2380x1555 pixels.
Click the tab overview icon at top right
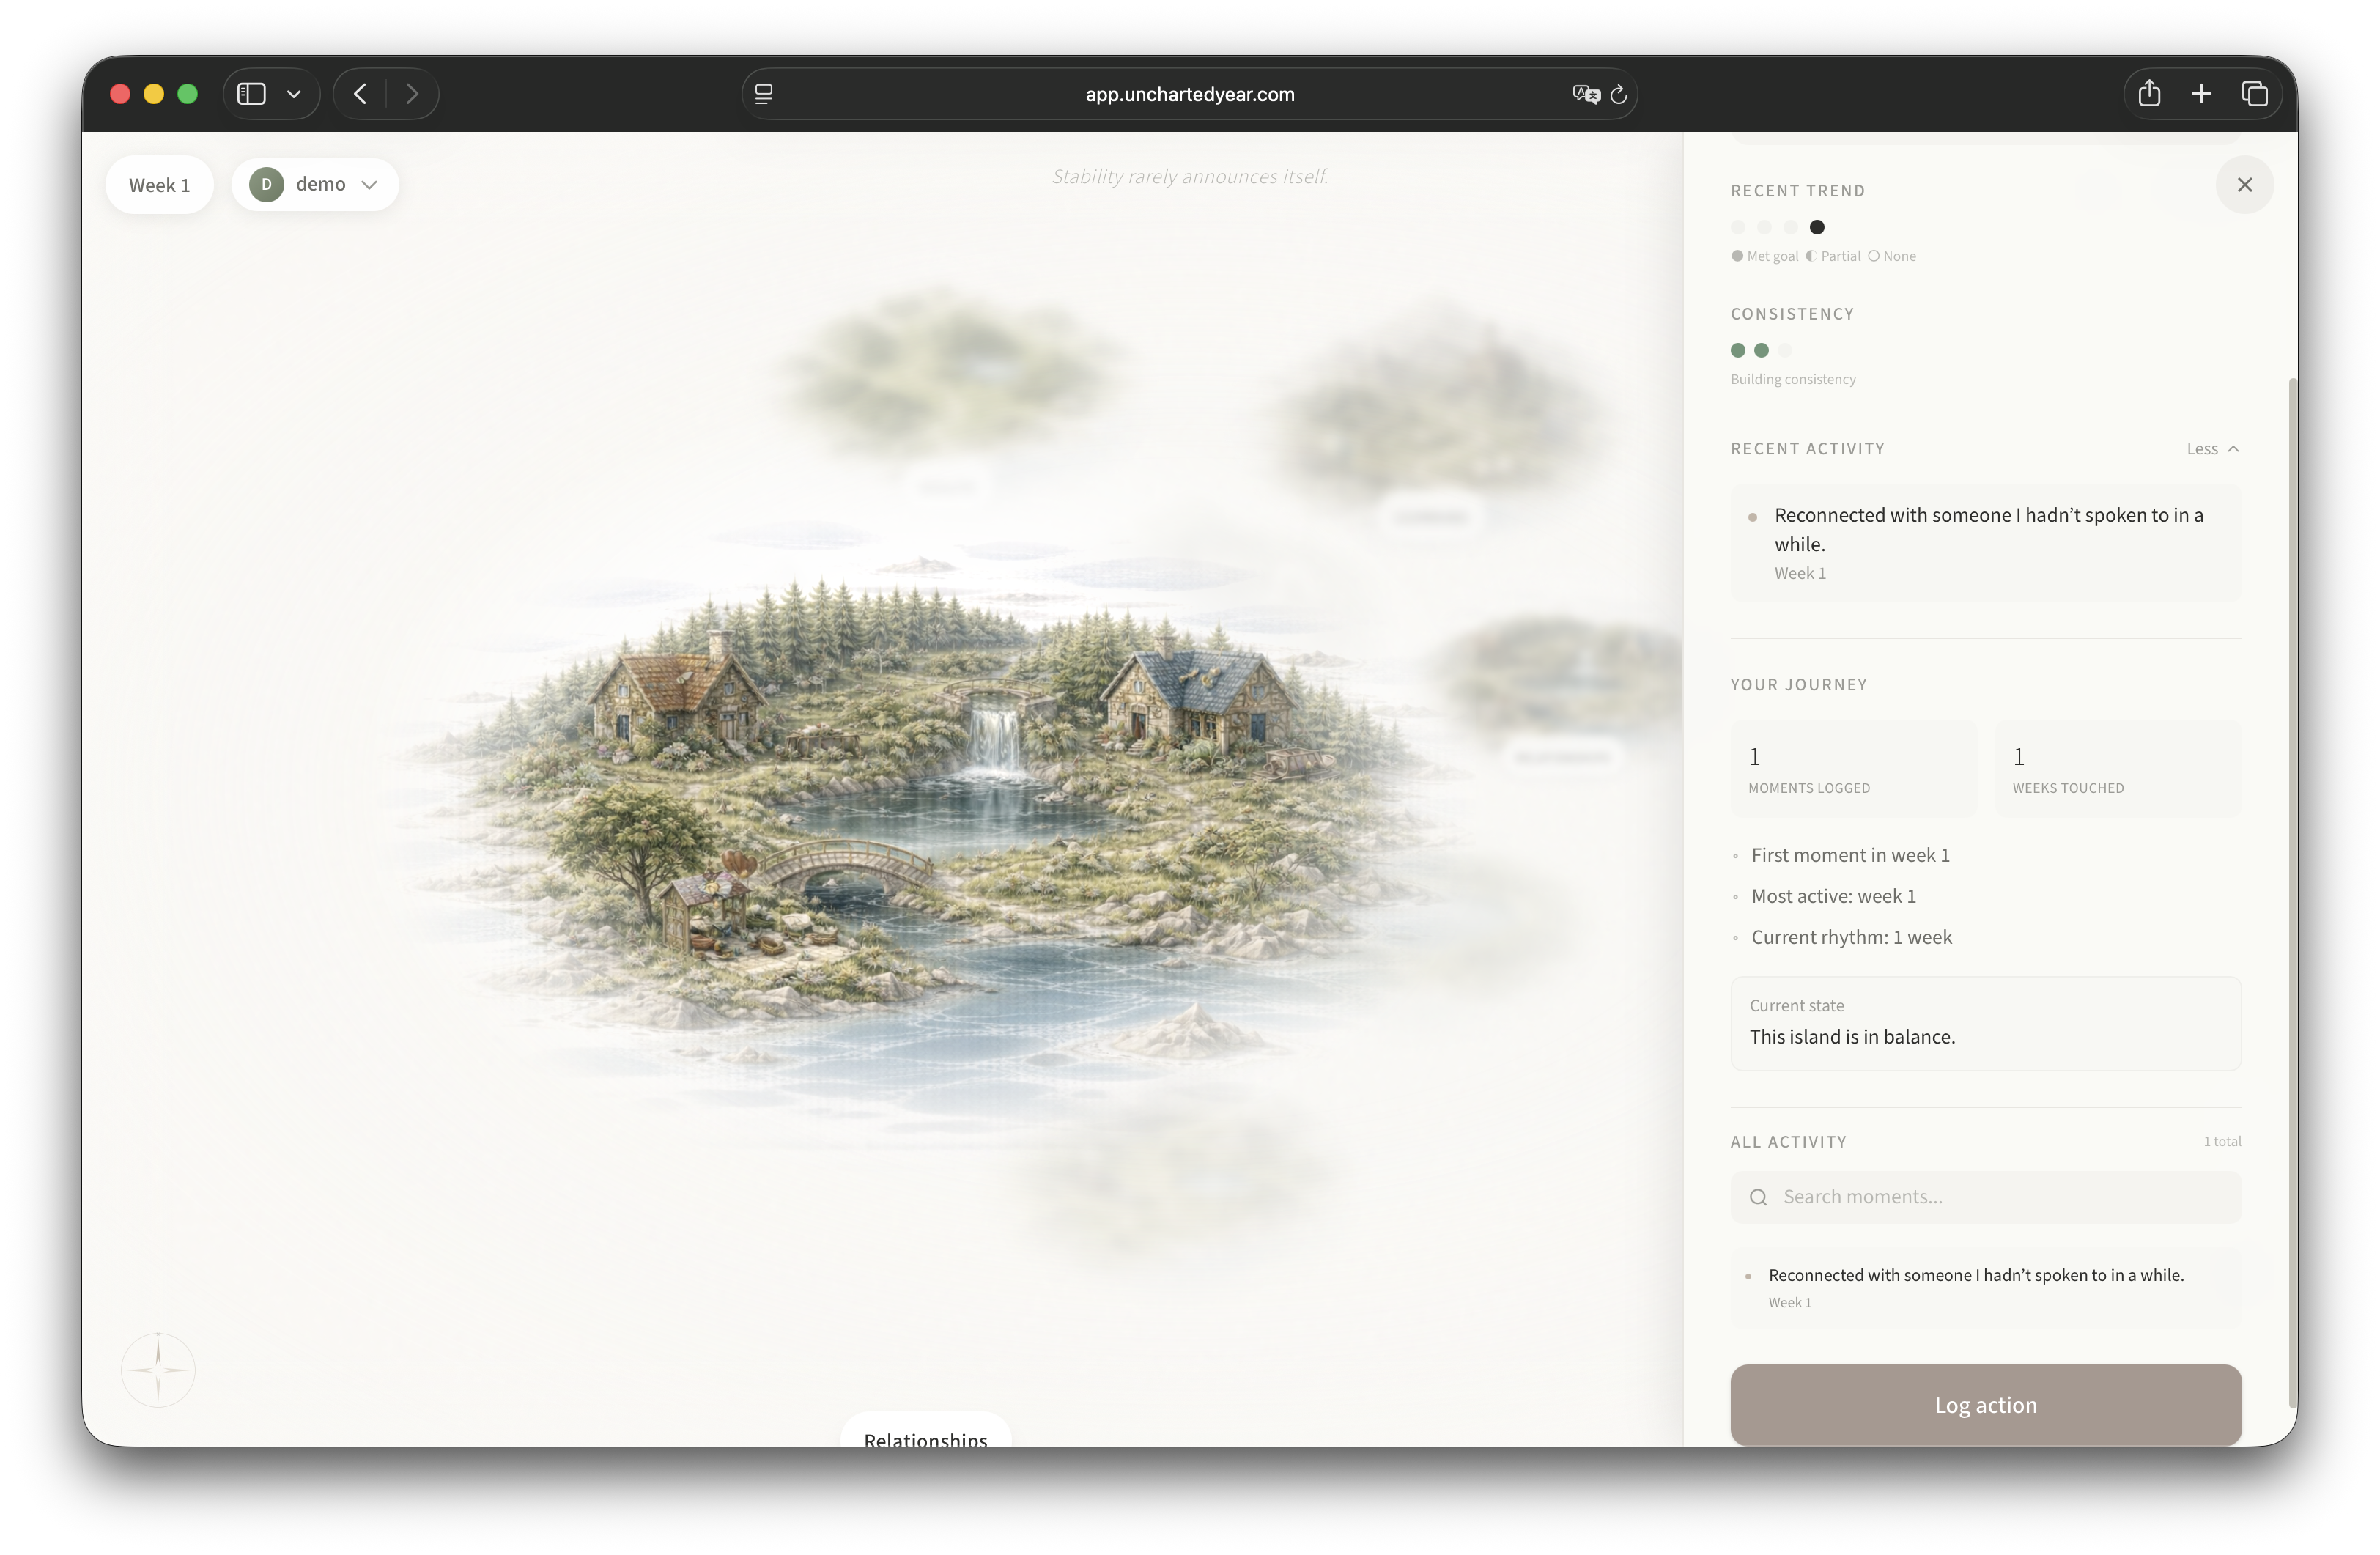[2255, 93]
